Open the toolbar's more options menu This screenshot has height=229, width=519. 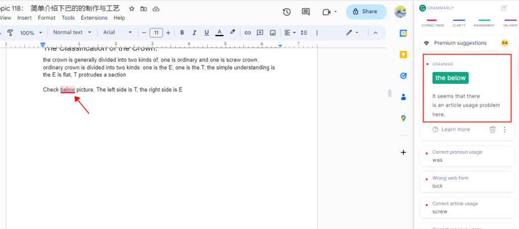pos(317,33)
